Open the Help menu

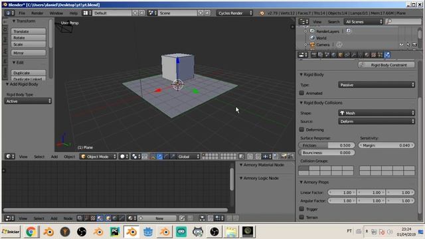73,13
